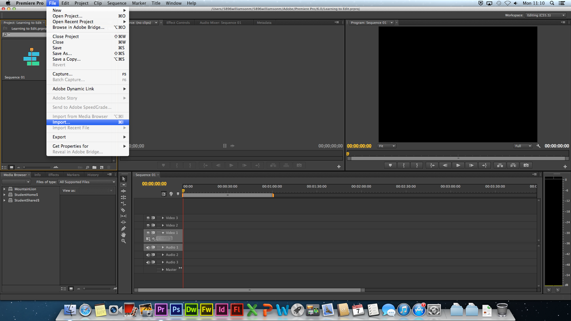Switch to the History tab
Image resolution: width=571 pixels, height=321 pixels.
point(93,175)
